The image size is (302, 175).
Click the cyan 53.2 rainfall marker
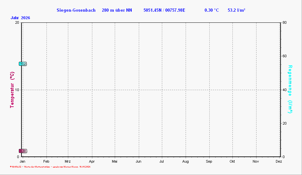tap(23, 64)
